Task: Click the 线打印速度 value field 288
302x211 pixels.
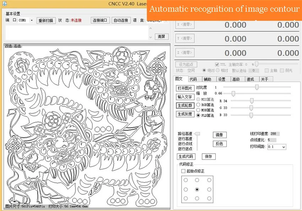Action: tap(275, 133)
